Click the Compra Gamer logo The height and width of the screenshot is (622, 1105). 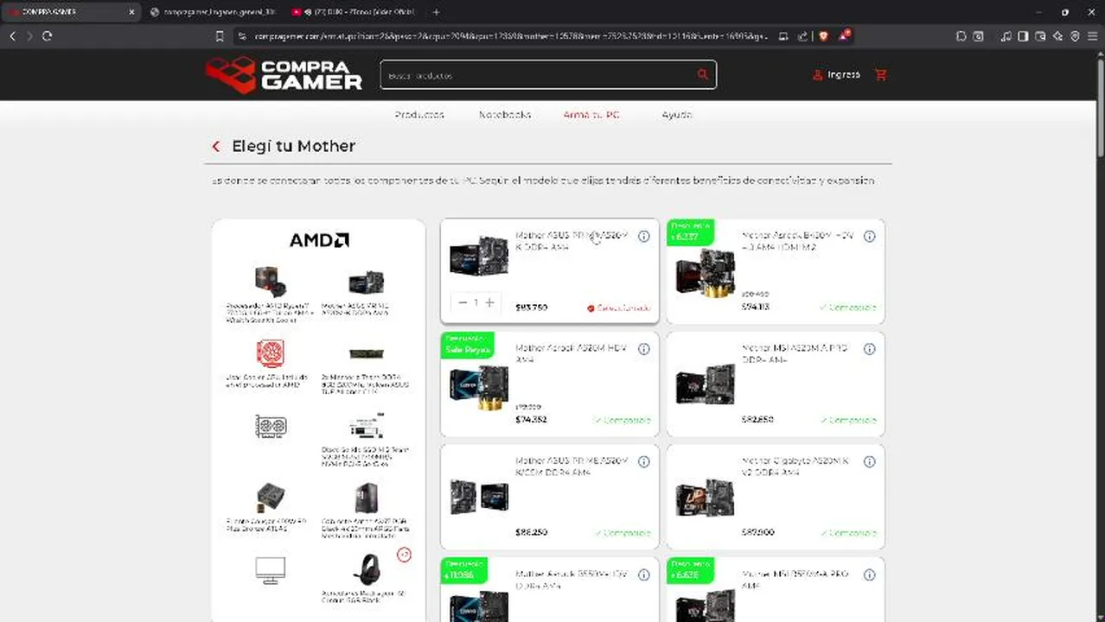(284, 74)
